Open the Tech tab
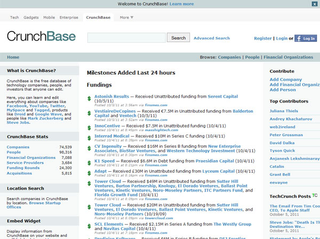Viewport: 320px width, 239px height. (x=14, y=18)
